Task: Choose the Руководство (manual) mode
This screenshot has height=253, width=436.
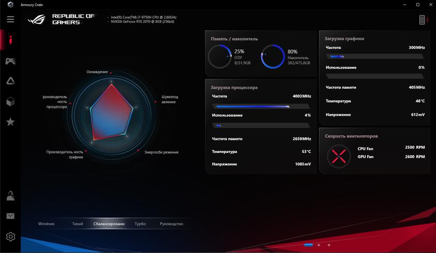Action: 171,224
